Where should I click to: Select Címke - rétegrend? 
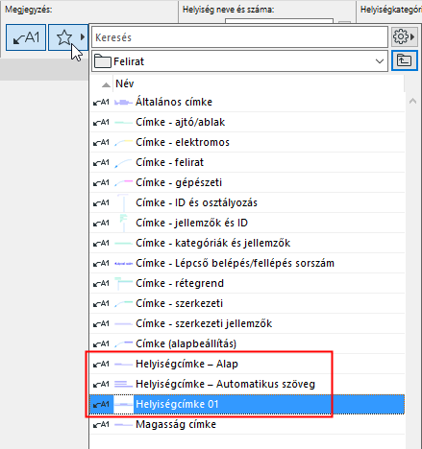pyautogui.click(x=247, y=283)
